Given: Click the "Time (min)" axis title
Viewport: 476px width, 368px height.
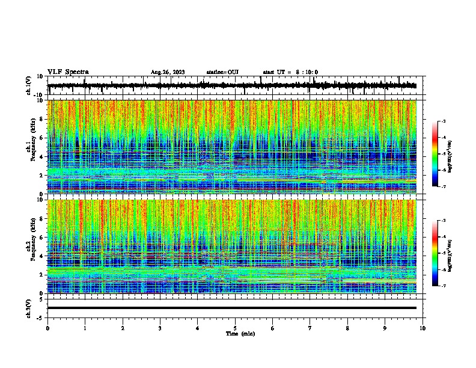Looking at the screenshot, I should [240, 334].
